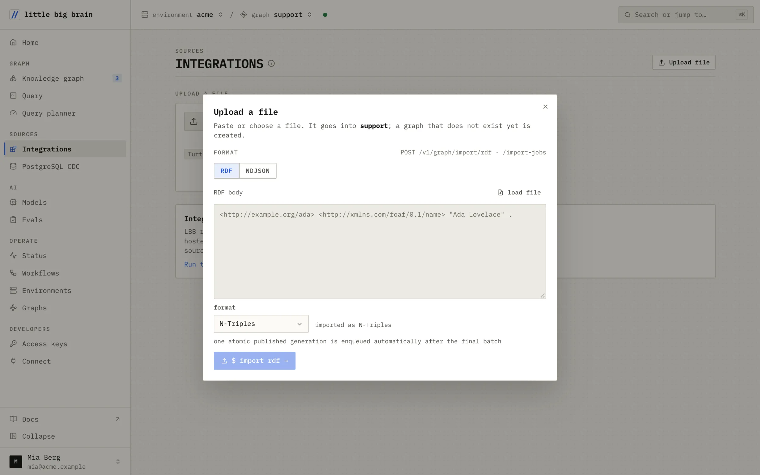Go to the Query page
This screenshot has width=760, height=475.
[65, 96]
